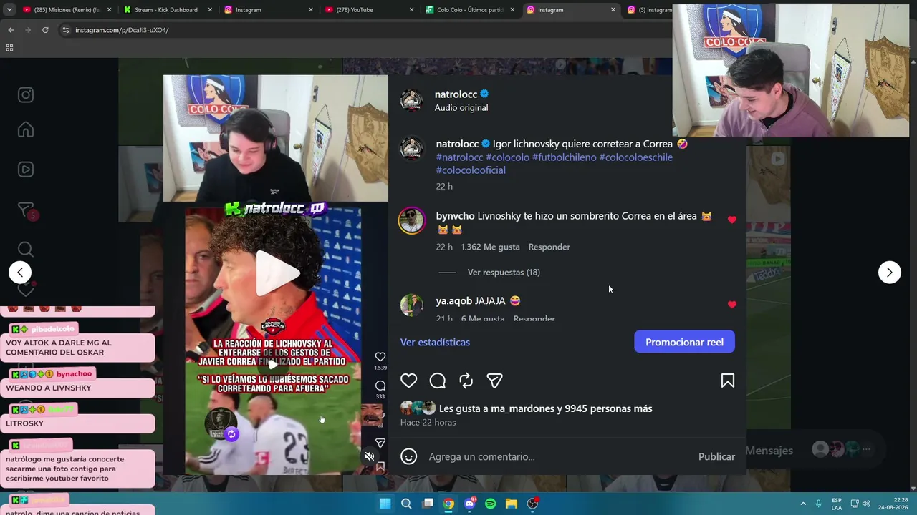Switch to Misiones (Remix) YouTube tab
The image size is (917, 515).
66,10
